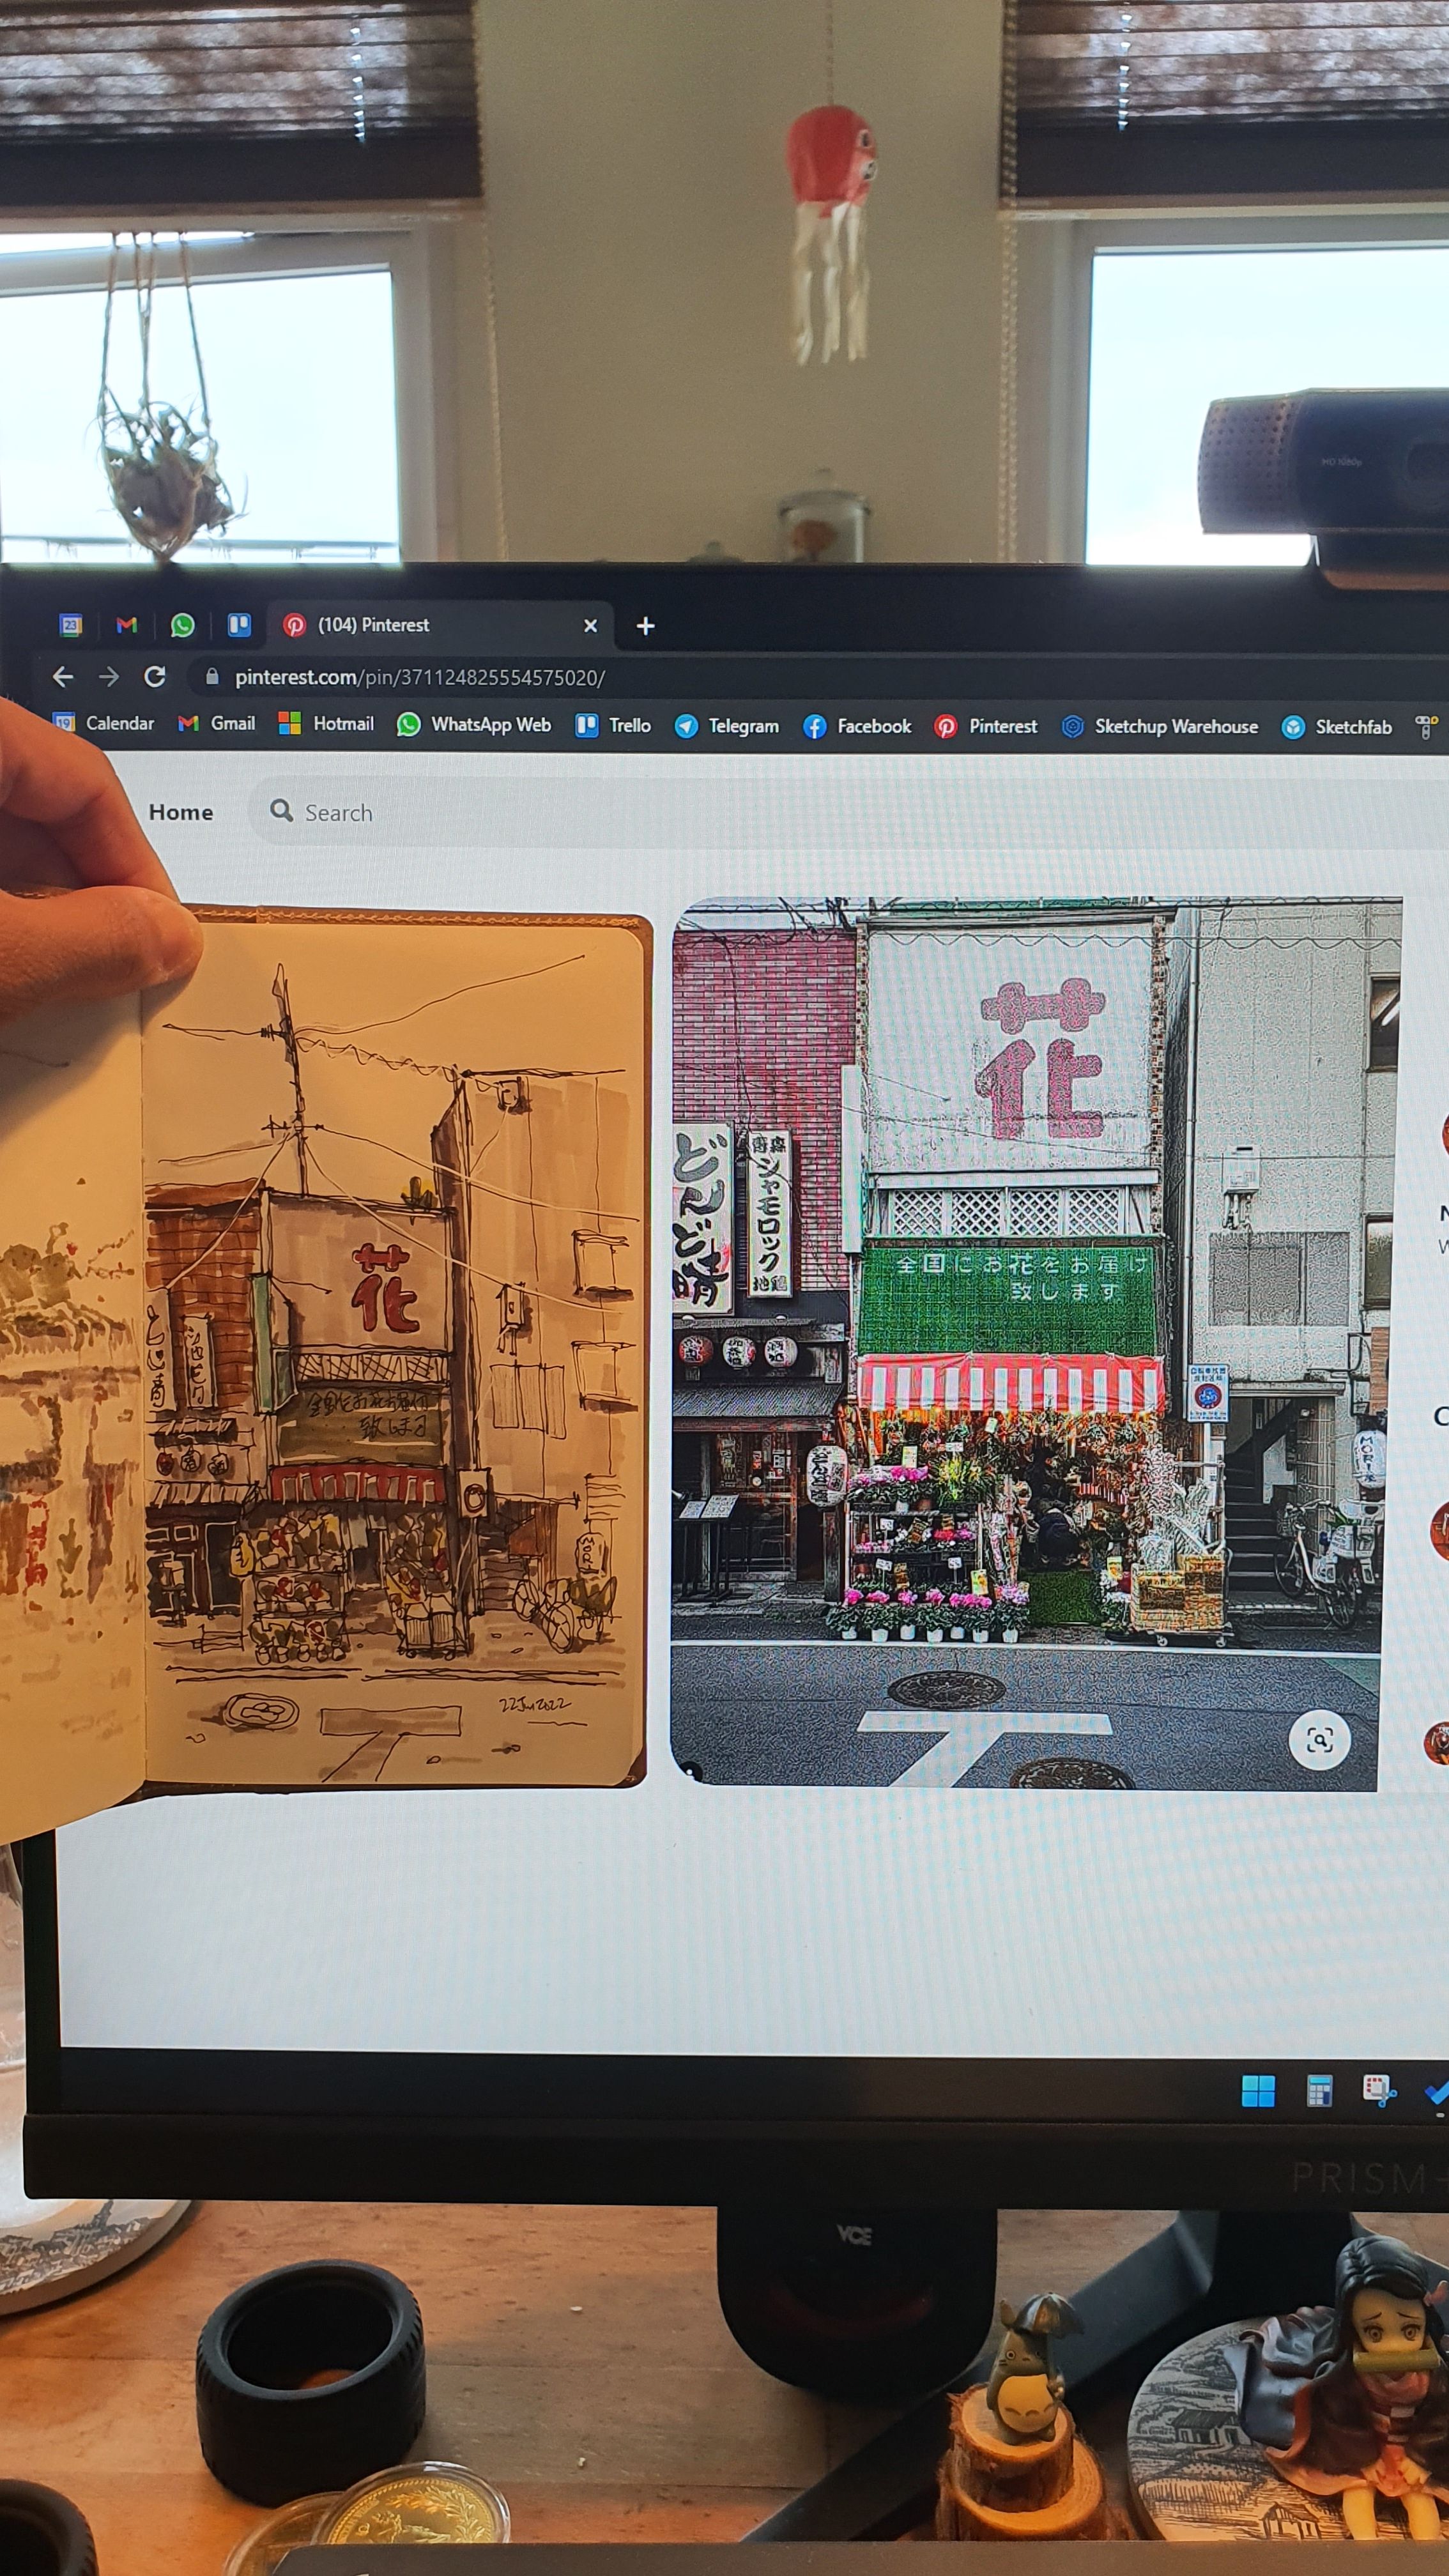Switch to the pinned Google Calendar tab
The image size is (1449, 2576).
pos(70,625)
